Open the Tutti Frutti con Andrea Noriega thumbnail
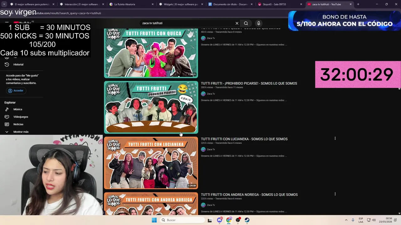 tap(151, 203)
